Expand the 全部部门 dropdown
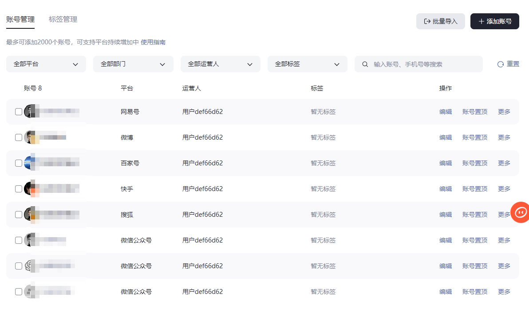The image size is (529, 309). [133, 64]
